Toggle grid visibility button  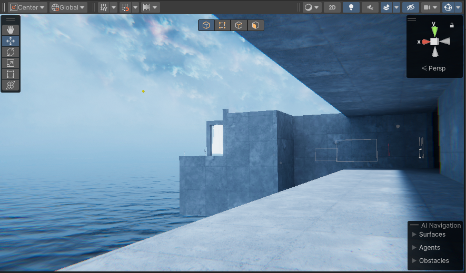(104, 7)
